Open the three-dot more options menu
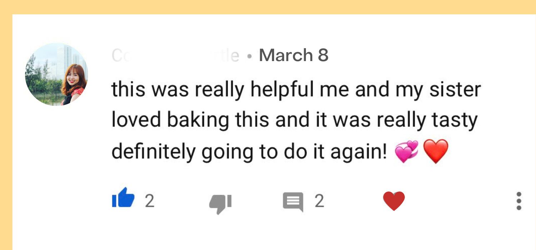Viewport: 536px width, 250px height. pos(519,201)
